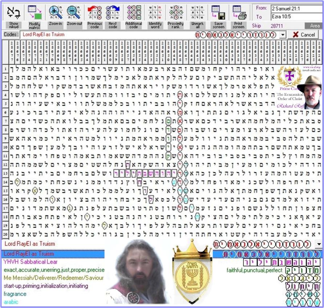Click the red 'Lord RayEl as Truism' heading above the list

[30, 244]
